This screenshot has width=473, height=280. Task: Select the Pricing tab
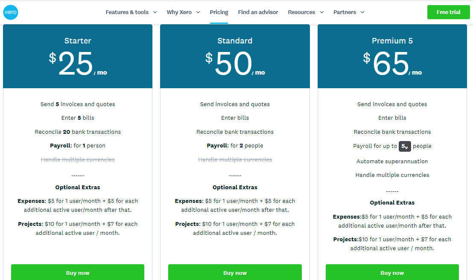pos(219,12)
